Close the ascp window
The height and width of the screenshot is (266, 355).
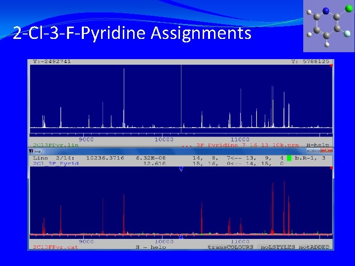pos(326,150)
